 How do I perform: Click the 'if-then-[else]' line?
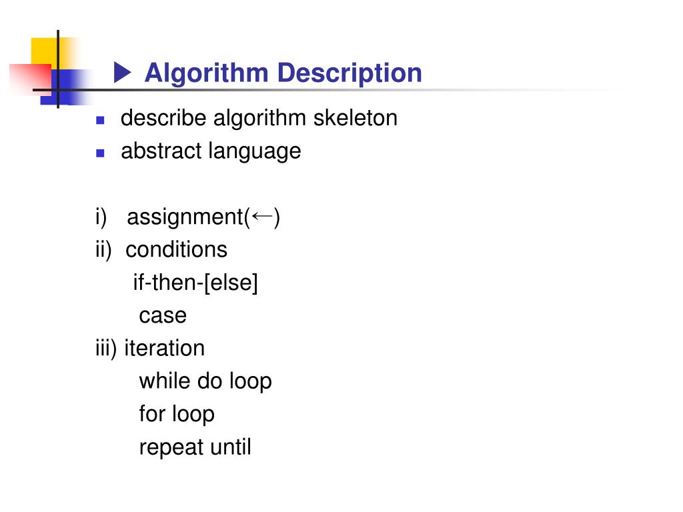pos(195,283)
